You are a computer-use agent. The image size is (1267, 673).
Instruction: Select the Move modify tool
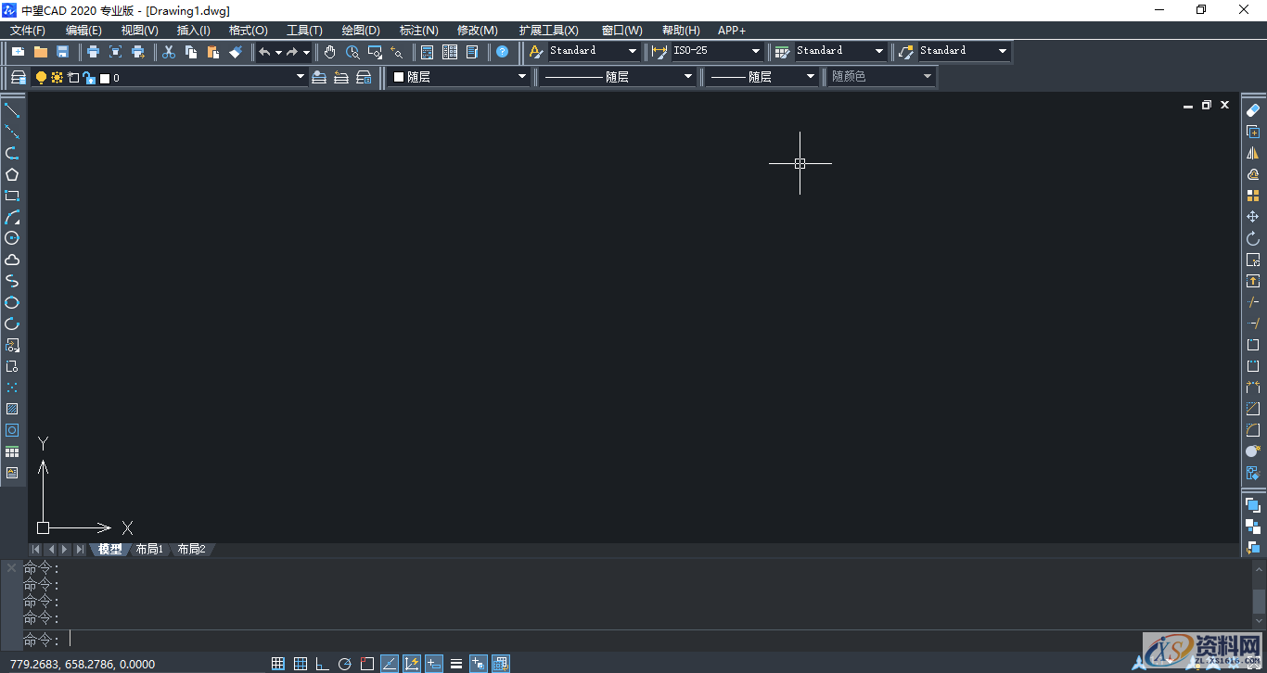pos(1253,217)
